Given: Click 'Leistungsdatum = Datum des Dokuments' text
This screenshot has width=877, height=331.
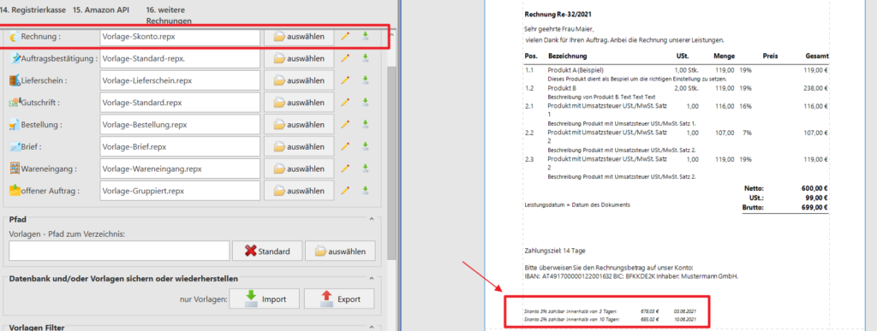Looking at the screenshot, I should 577,205.
